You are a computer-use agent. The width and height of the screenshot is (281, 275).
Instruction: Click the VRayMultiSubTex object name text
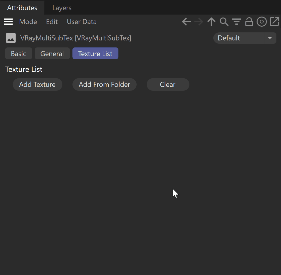[76, 38]
